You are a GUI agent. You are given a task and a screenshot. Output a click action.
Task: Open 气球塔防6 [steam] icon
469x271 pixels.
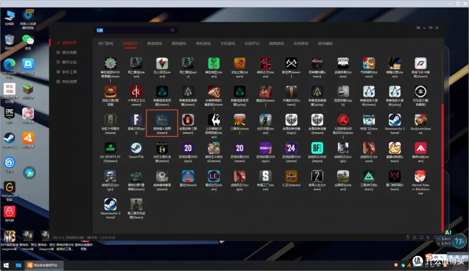(x=369, y=64)
